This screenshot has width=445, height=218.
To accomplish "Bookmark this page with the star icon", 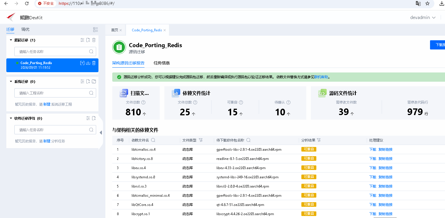I will 427,3.
